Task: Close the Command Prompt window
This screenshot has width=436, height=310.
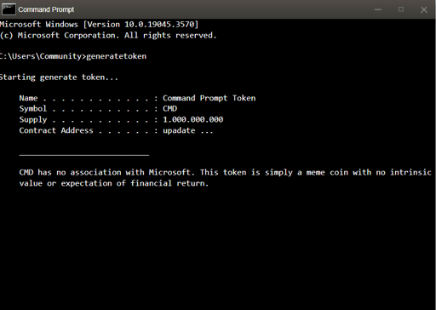Action: click(x=424, y=10)
